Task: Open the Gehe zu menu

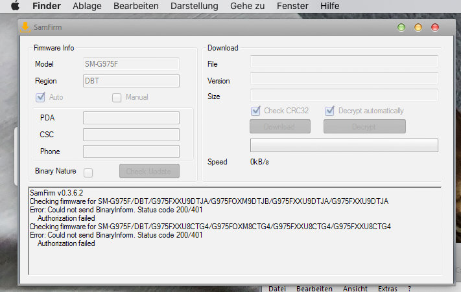Action: 247,6
